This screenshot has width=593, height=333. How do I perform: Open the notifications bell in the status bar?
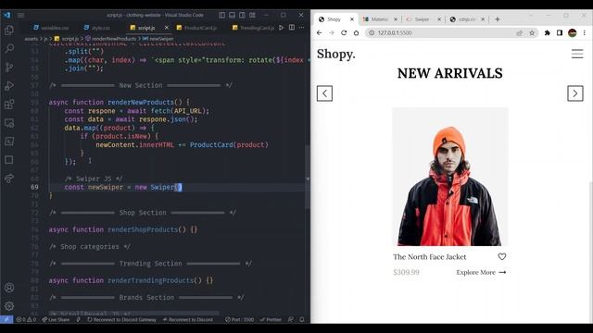pyautogui.click(x=302, y=319)
